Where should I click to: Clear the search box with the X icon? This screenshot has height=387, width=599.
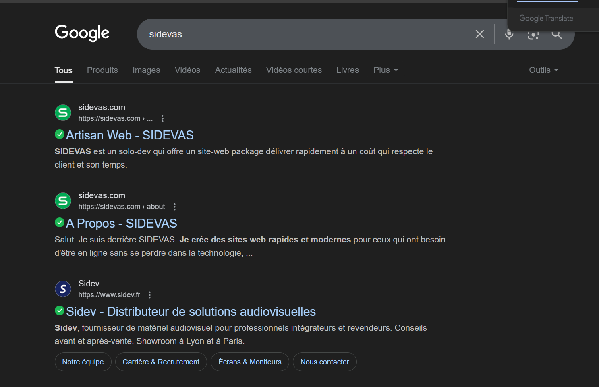click(x=479, y=34)
